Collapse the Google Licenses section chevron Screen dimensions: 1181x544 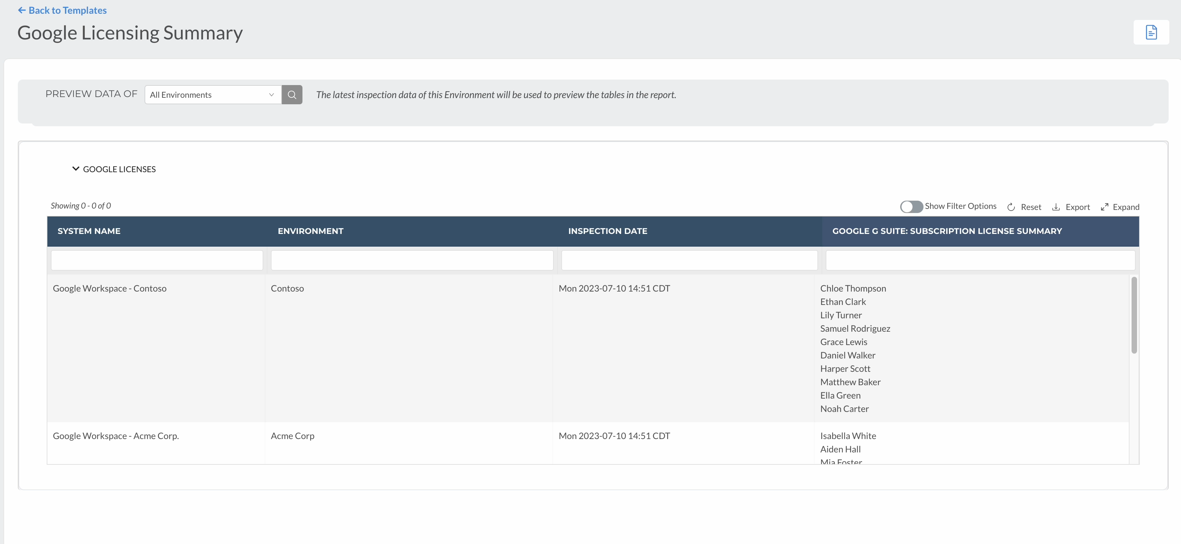(x=76, y=169)
